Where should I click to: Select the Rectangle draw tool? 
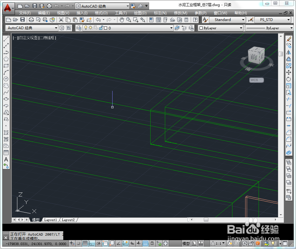[6, 66]
